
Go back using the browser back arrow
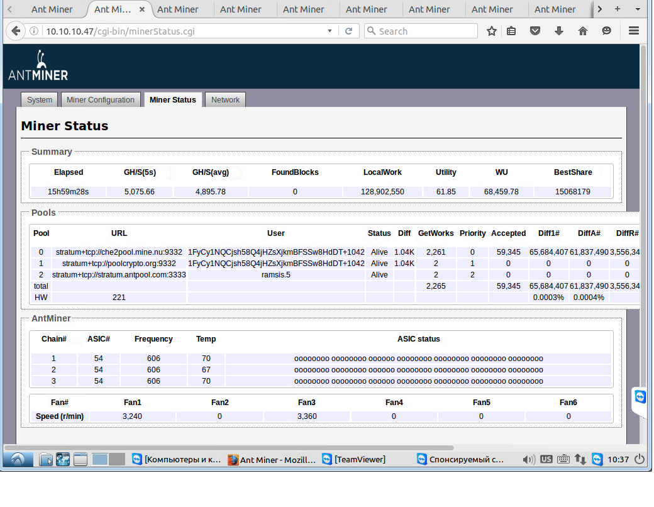click(16, 31)
